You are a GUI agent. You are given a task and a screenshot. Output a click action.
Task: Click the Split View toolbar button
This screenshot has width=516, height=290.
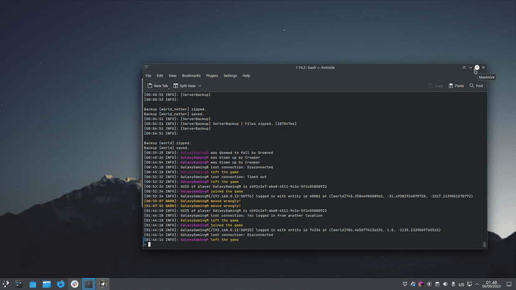pos(184,86)
